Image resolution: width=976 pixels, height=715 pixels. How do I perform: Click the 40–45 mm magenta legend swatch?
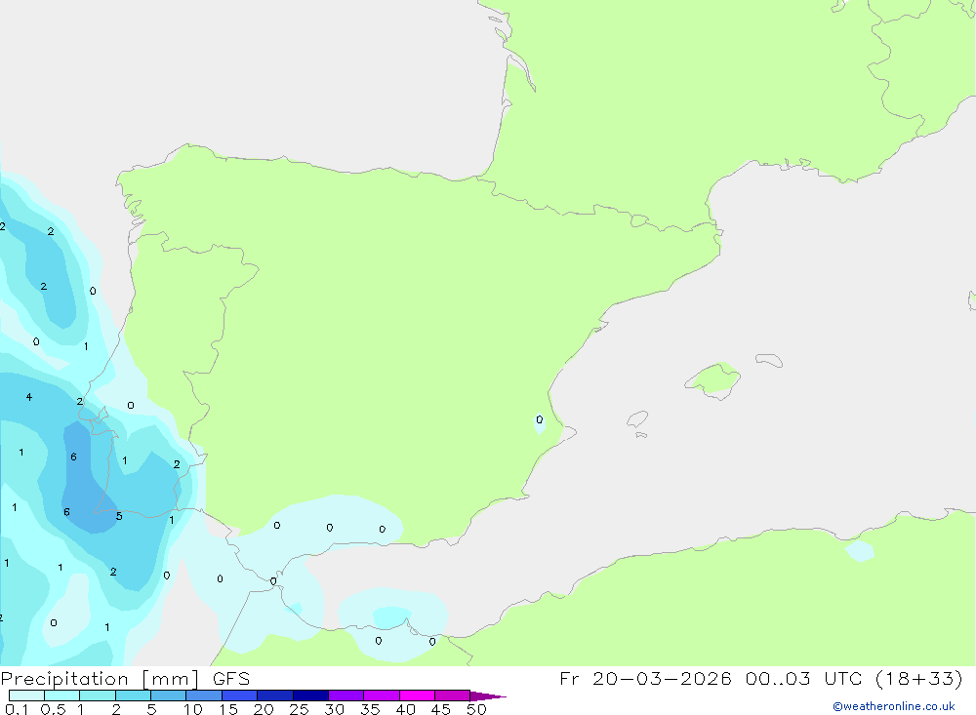tap(417, 695)
